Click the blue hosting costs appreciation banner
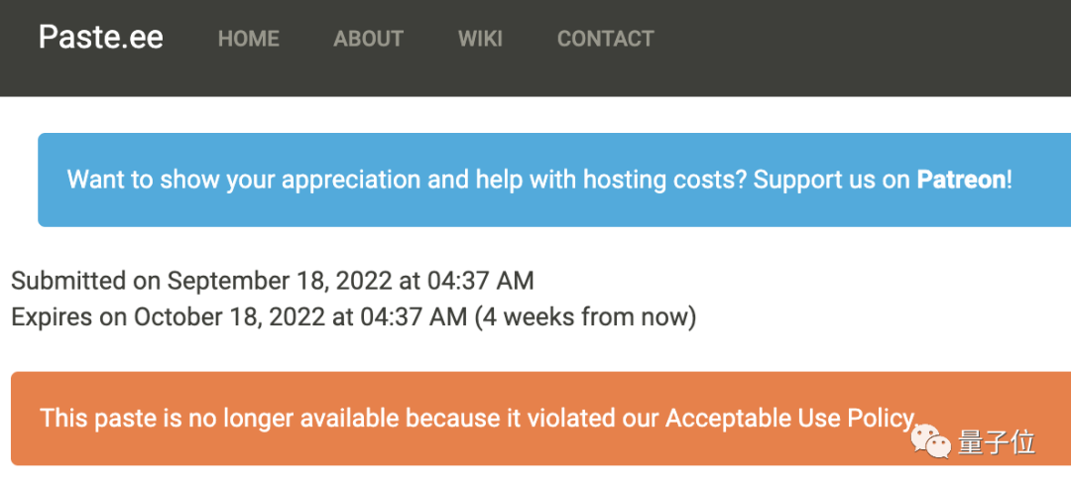 pyautogui.click(x=554, y=180)
